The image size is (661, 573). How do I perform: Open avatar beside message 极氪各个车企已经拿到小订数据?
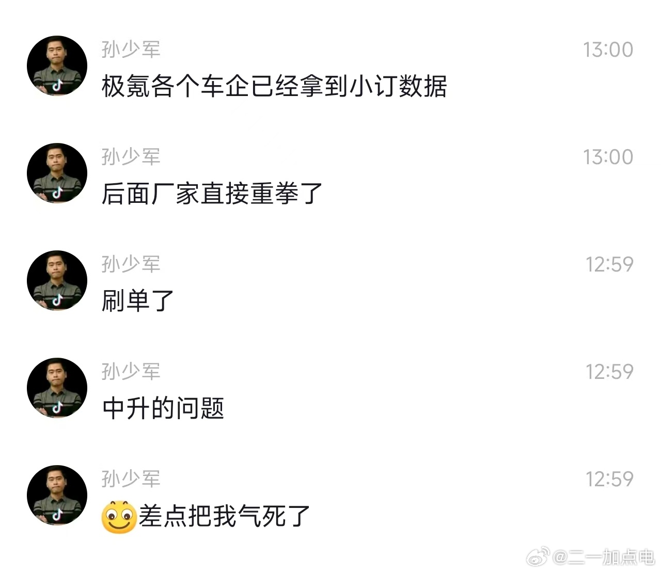57,66
